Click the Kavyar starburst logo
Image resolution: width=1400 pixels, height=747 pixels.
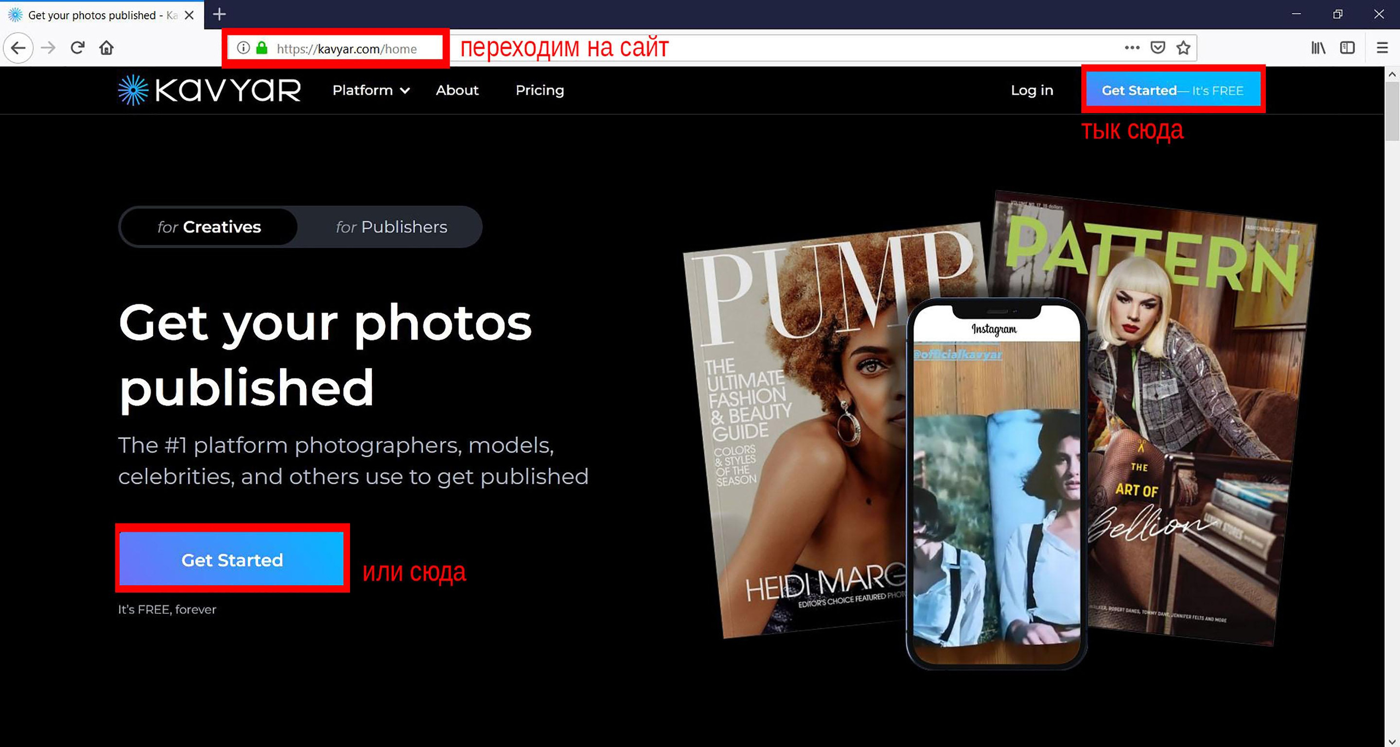[x=133, y=90]
